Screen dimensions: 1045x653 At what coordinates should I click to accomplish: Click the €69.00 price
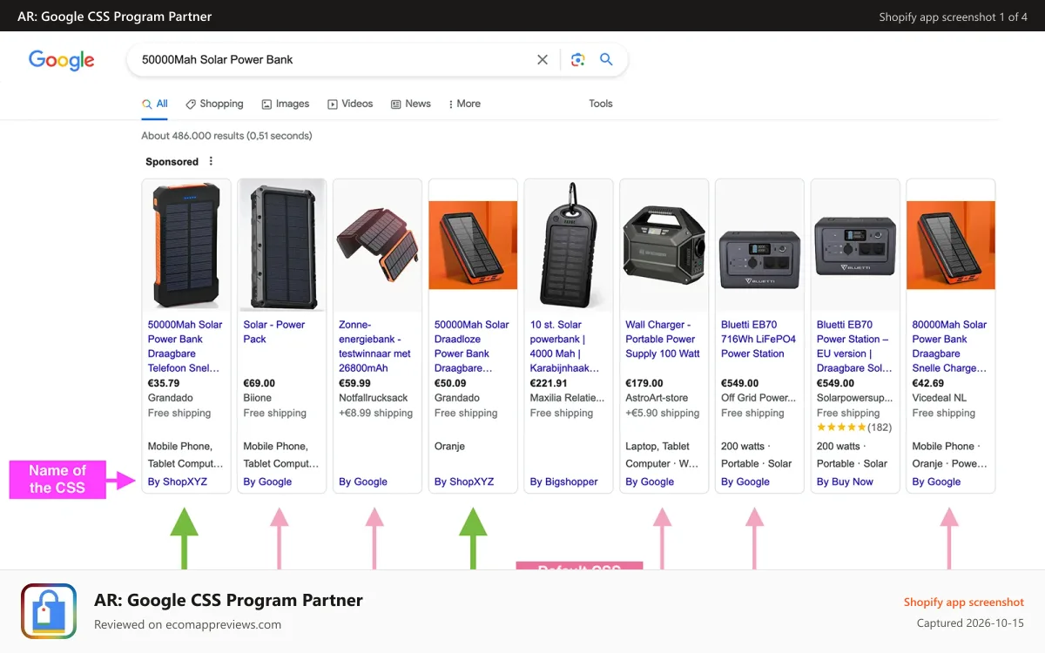click(x=259, y=383)
